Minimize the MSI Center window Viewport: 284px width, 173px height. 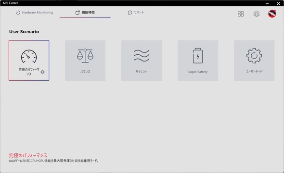[267, 3]
